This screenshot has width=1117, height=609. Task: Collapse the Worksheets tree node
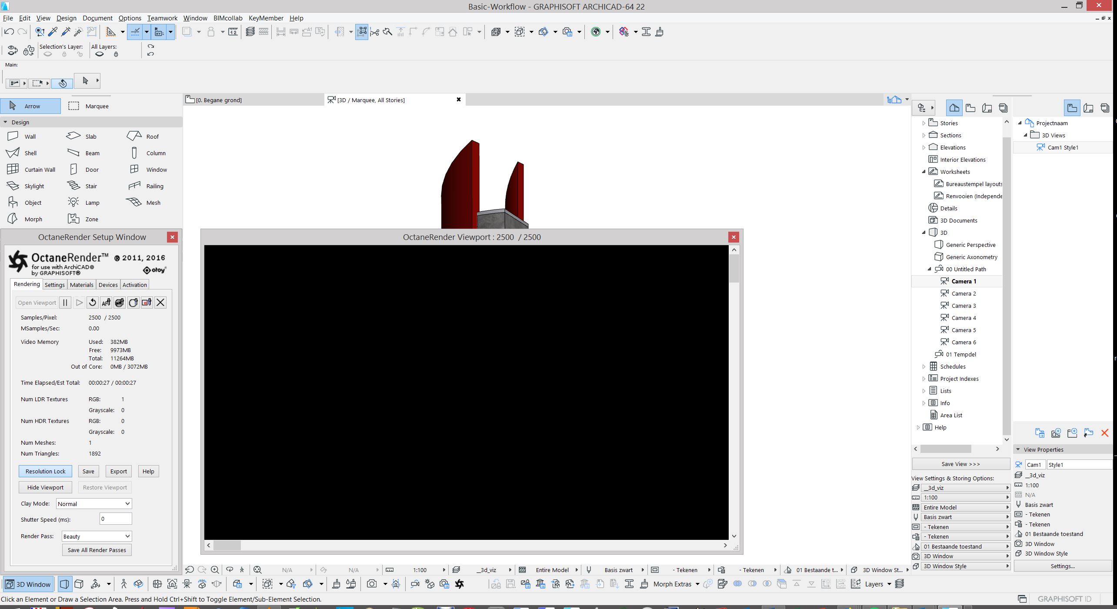click(x=924, y=172)
